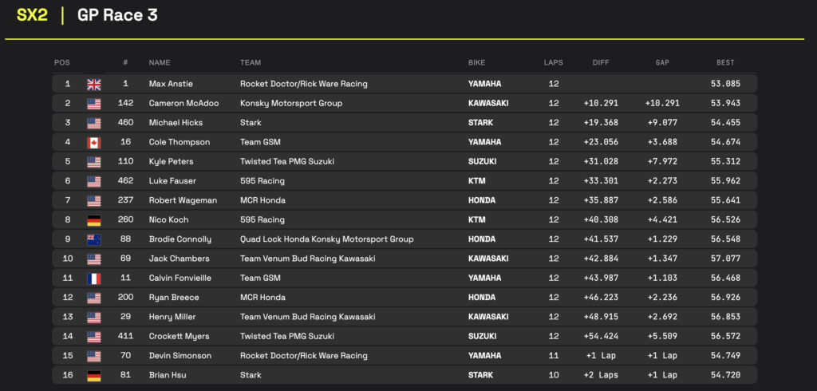Click the German flag next to Nico Koch
The image size is (817, 391).
[94, 220]
